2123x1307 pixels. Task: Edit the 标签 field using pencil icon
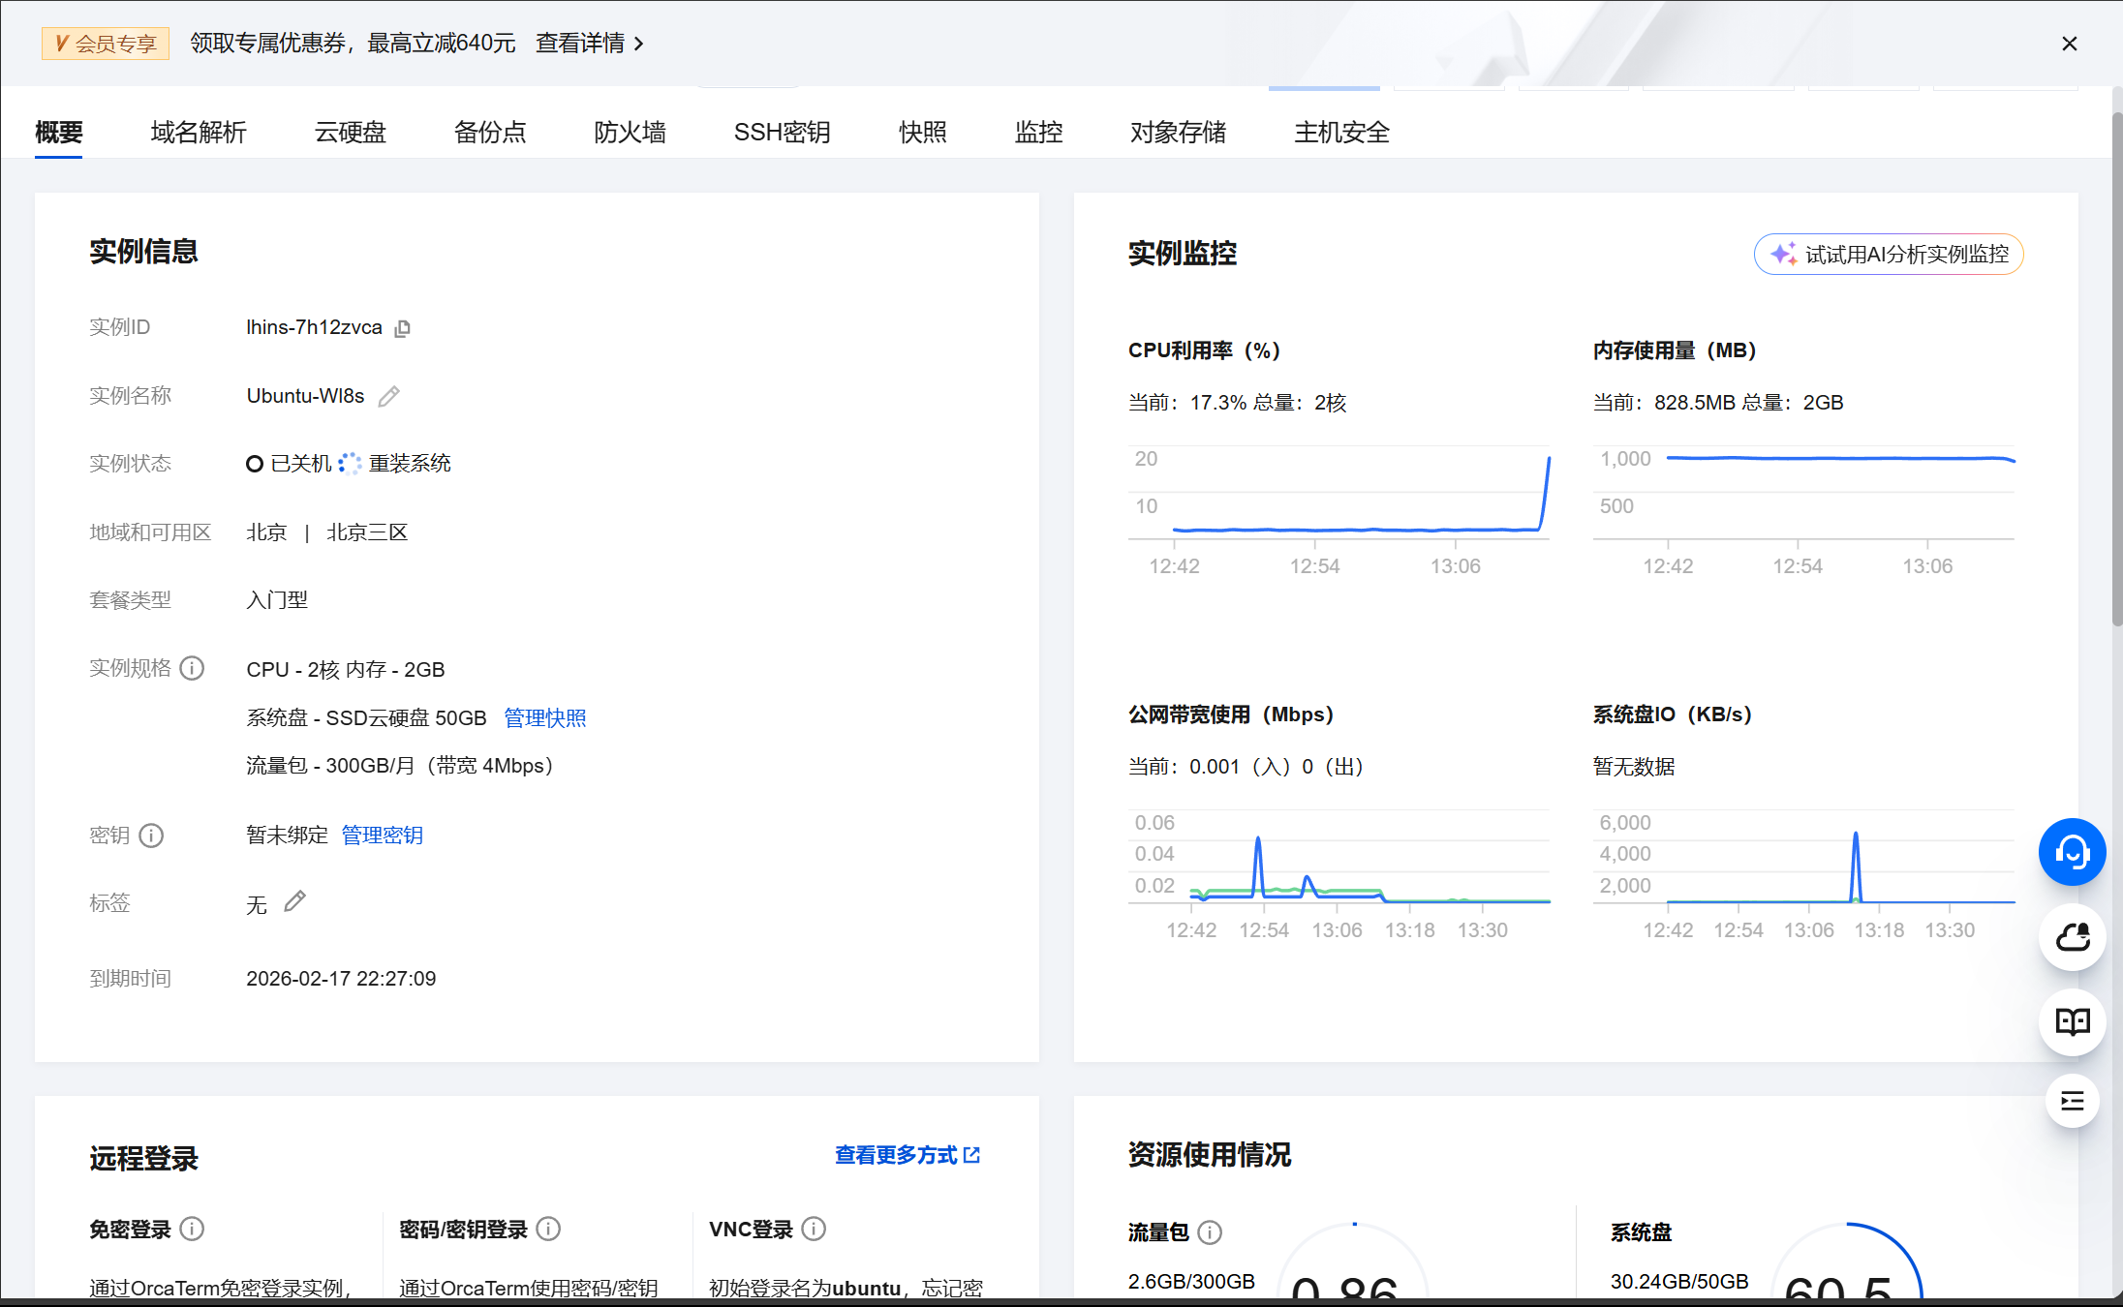[x=293, y=901]
